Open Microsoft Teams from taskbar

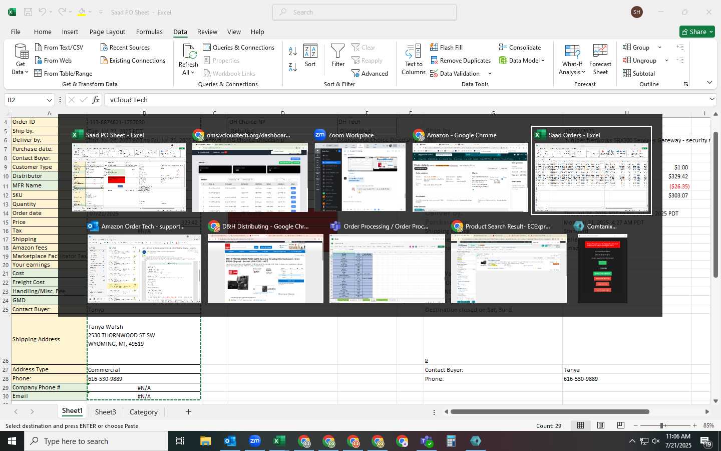[427, 441]
